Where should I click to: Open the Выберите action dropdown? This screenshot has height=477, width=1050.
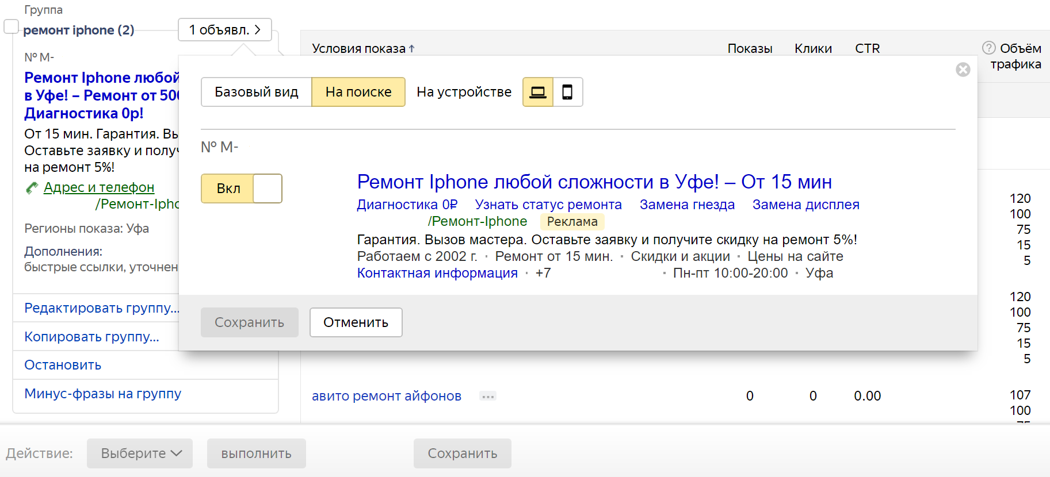(140, 453)
